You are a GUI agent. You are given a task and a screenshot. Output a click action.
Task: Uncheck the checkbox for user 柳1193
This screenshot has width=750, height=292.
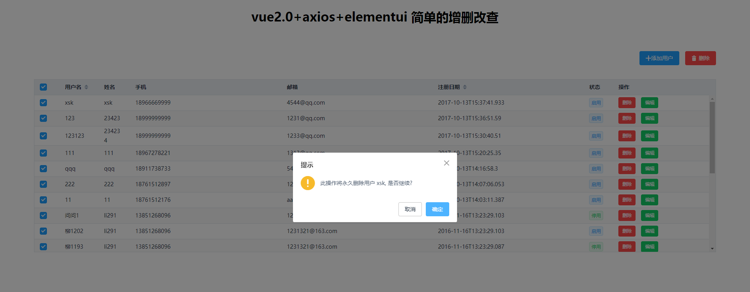[43, 247]
